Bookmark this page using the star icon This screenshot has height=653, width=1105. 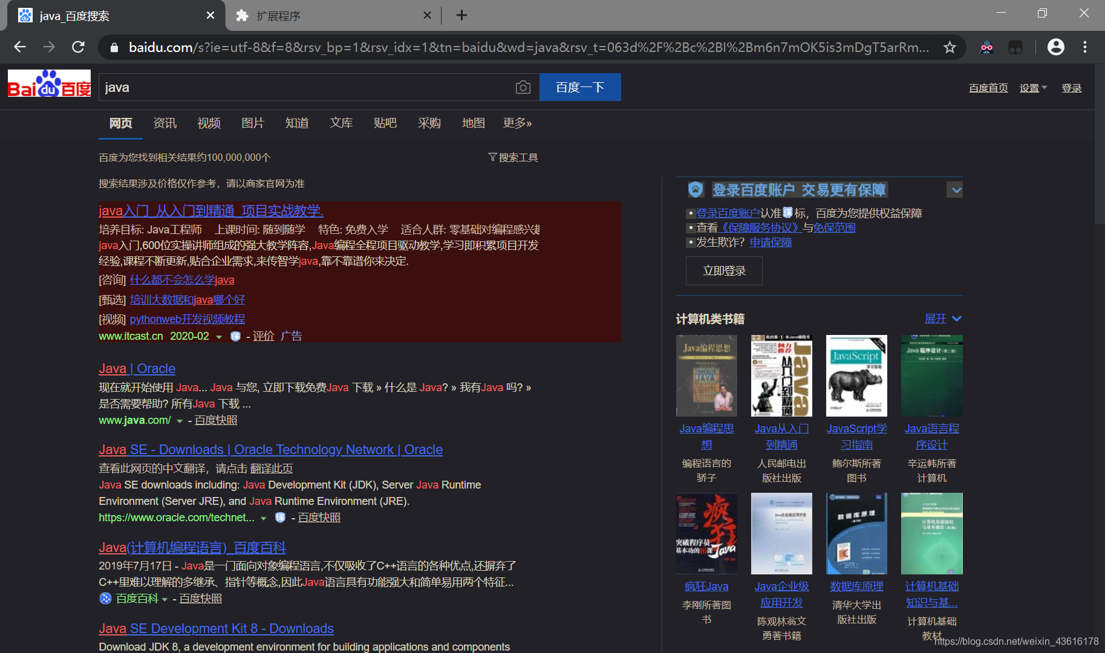(950, 47)
